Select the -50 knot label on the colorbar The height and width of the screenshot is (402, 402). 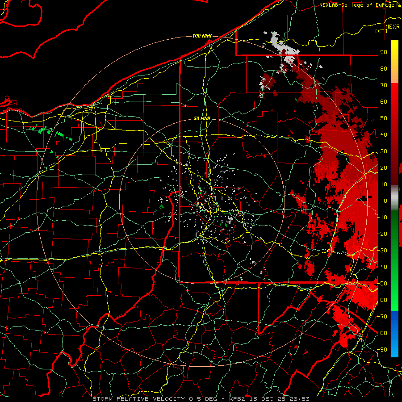point(382,284)
